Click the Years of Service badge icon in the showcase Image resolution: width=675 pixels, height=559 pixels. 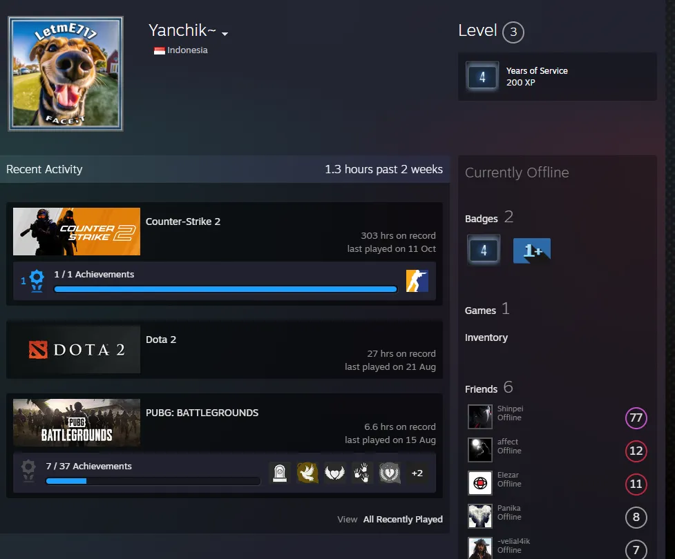(x=482, y=77)
